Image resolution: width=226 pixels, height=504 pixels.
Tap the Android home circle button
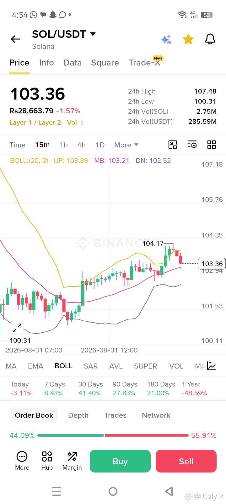(x=113, y=491)
